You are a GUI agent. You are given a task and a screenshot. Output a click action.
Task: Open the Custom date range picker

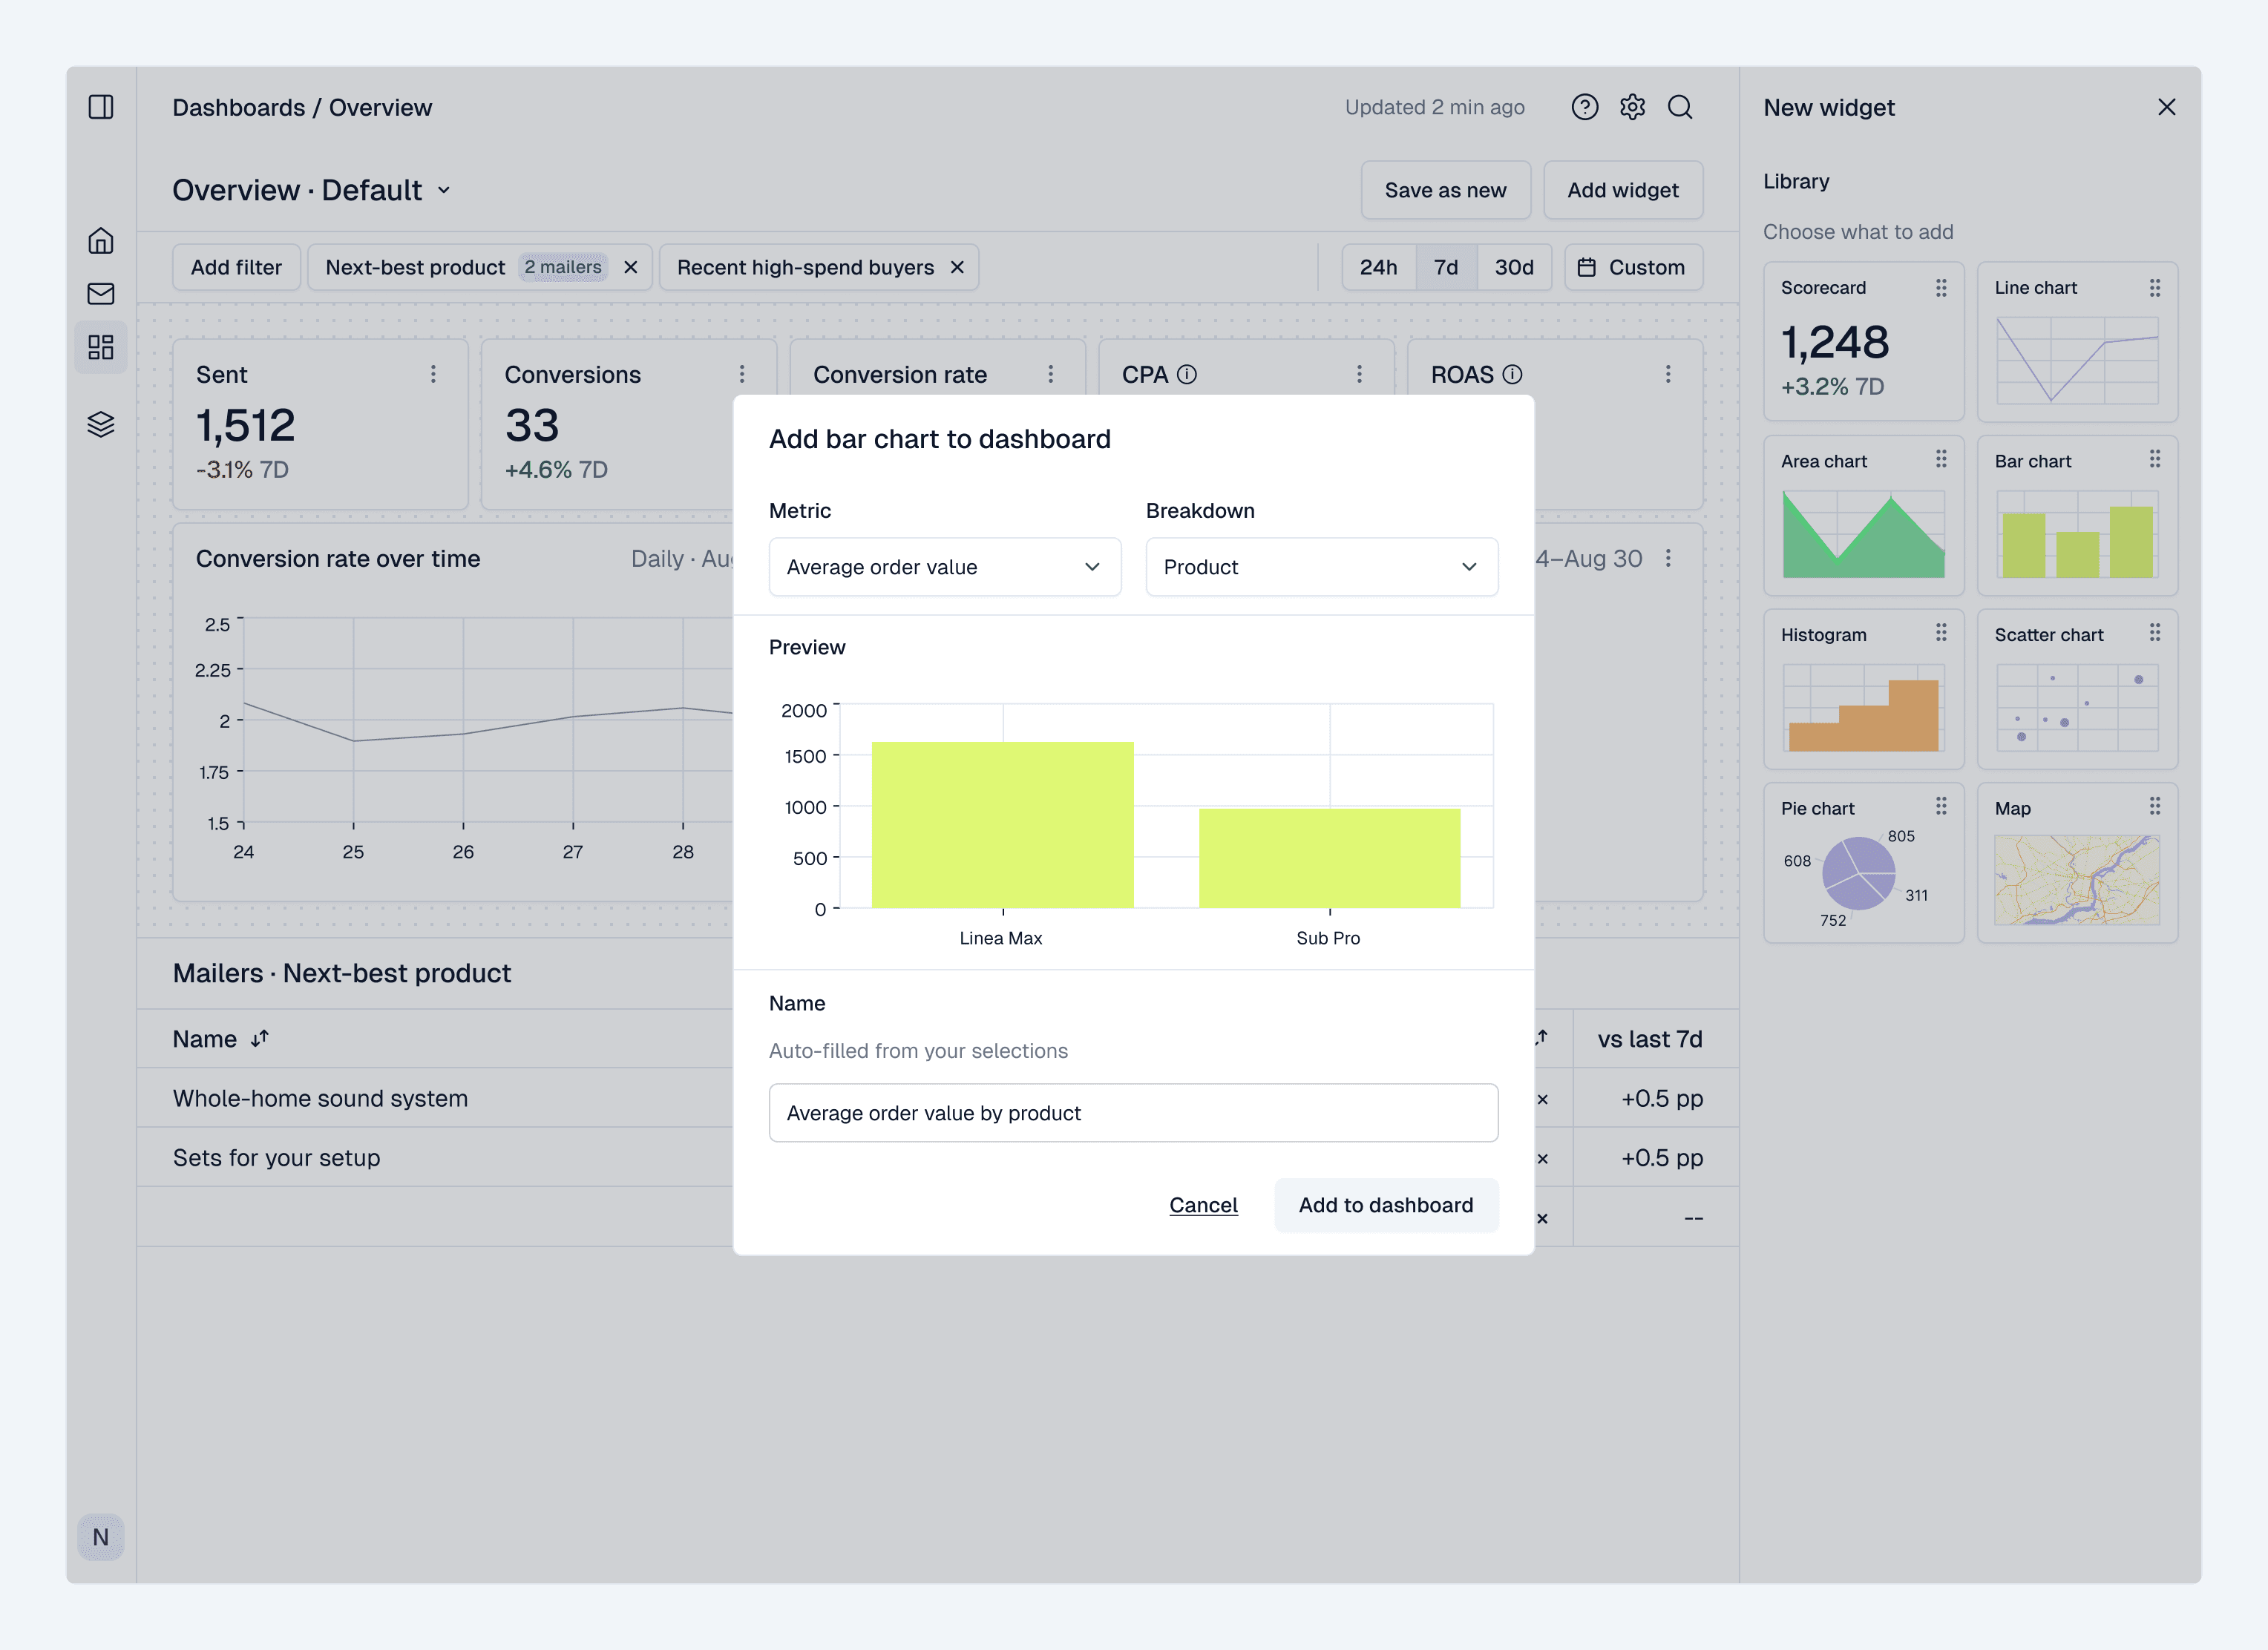tap(1633, 268)
